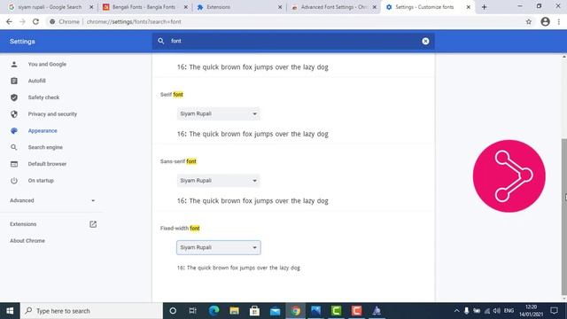The height and width of the screenshot is (319, 567).
Task: Open You and Google section
Action: (x=47, y=64)
